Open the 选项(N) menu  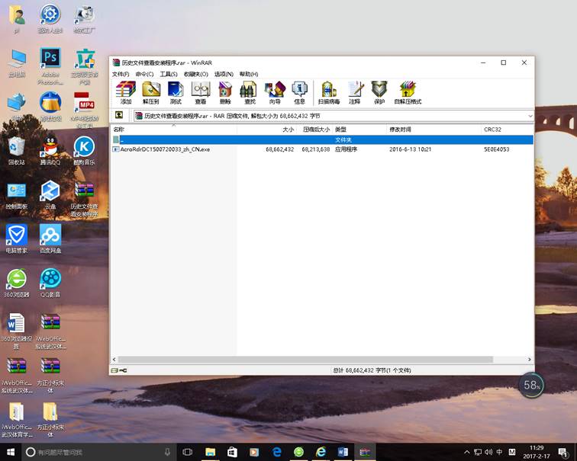(224, 74)
